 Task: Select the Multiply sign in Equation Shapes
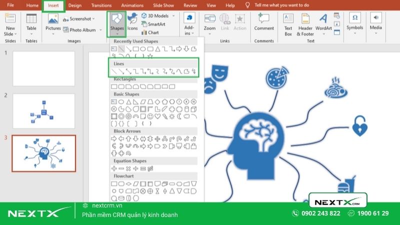click(128, 168)
